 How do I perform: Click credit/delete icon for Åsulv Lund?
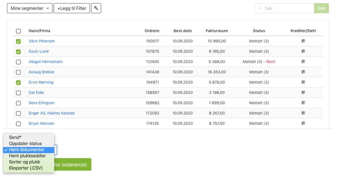303,51
